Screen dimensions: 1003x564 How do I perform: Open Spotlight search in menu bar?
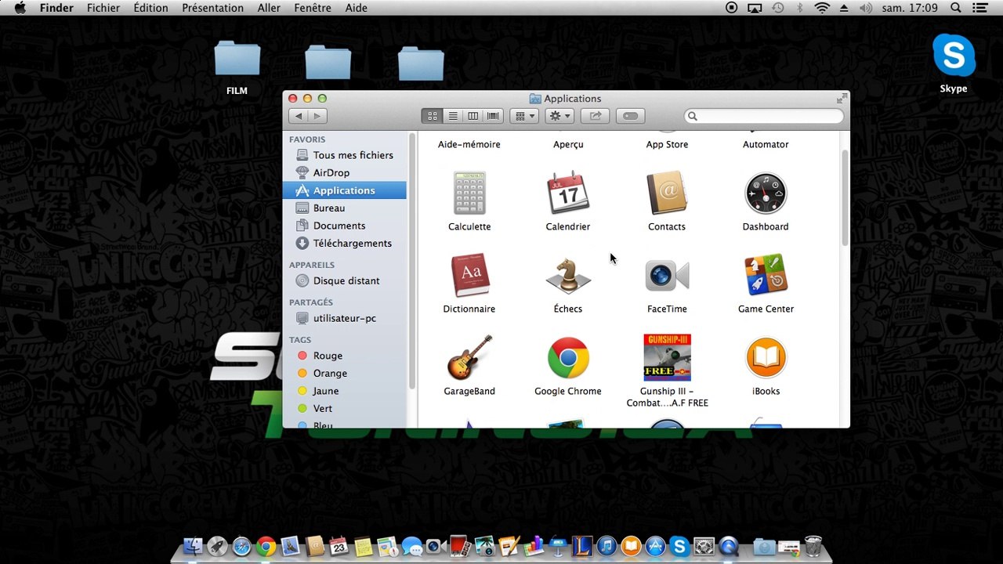956,8
